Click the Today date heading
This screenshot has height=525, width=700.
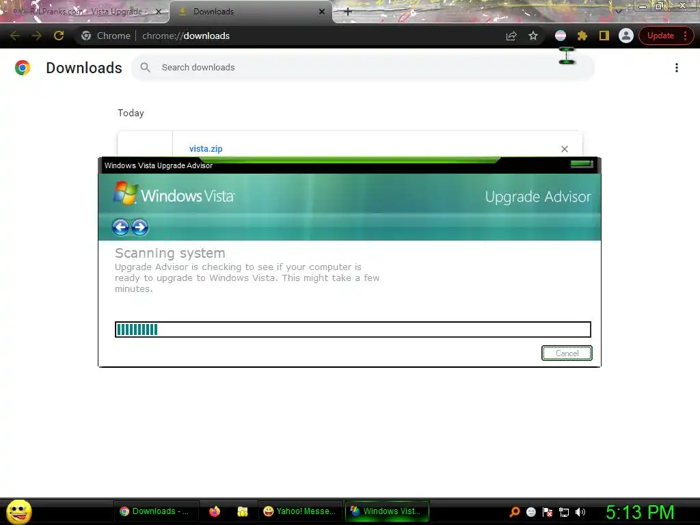pos(131,113)
